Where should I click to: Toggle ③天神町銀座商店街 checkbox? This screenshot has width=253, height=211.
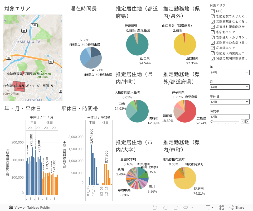click(x=213, y=27)
